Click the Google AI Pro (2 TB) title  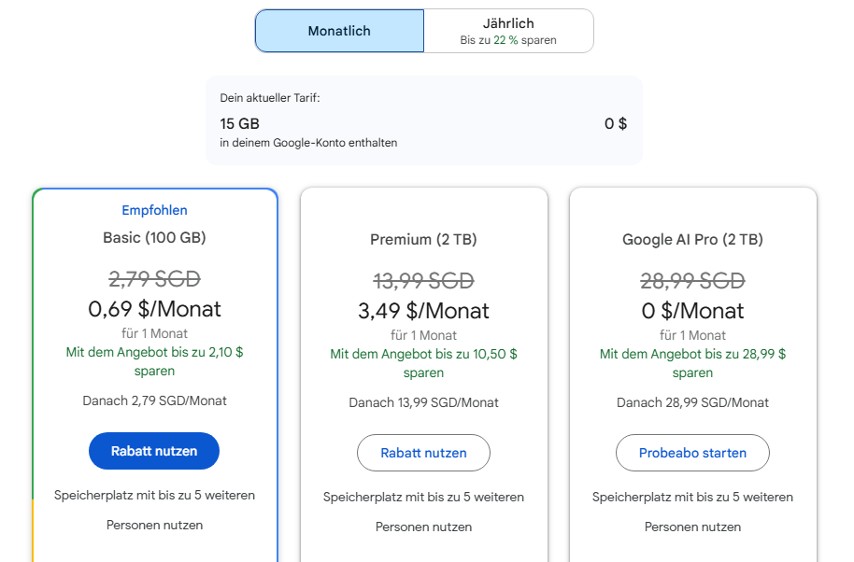pos(692,240)
